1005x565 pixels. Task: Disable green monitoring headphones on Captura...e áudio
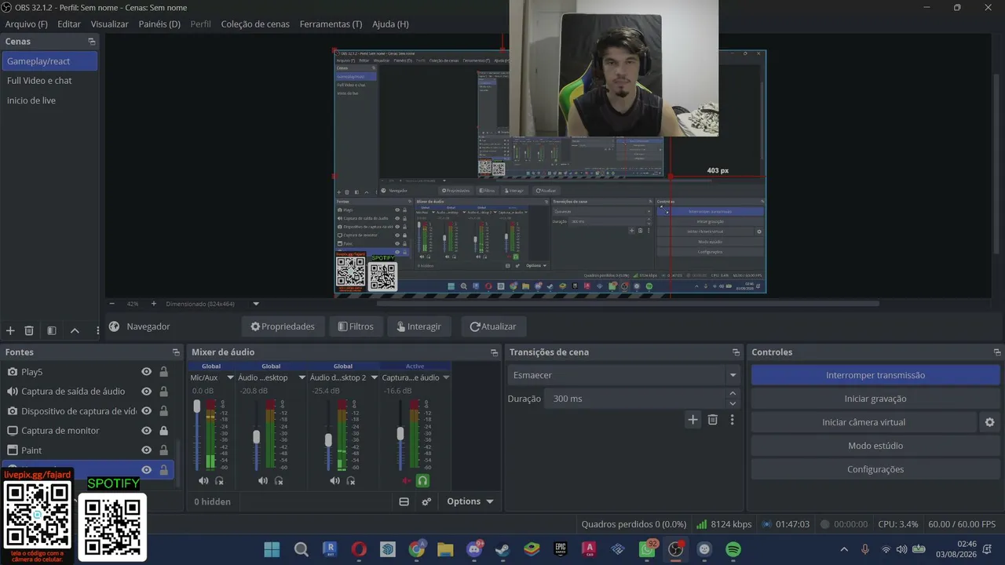pos(422,480)
